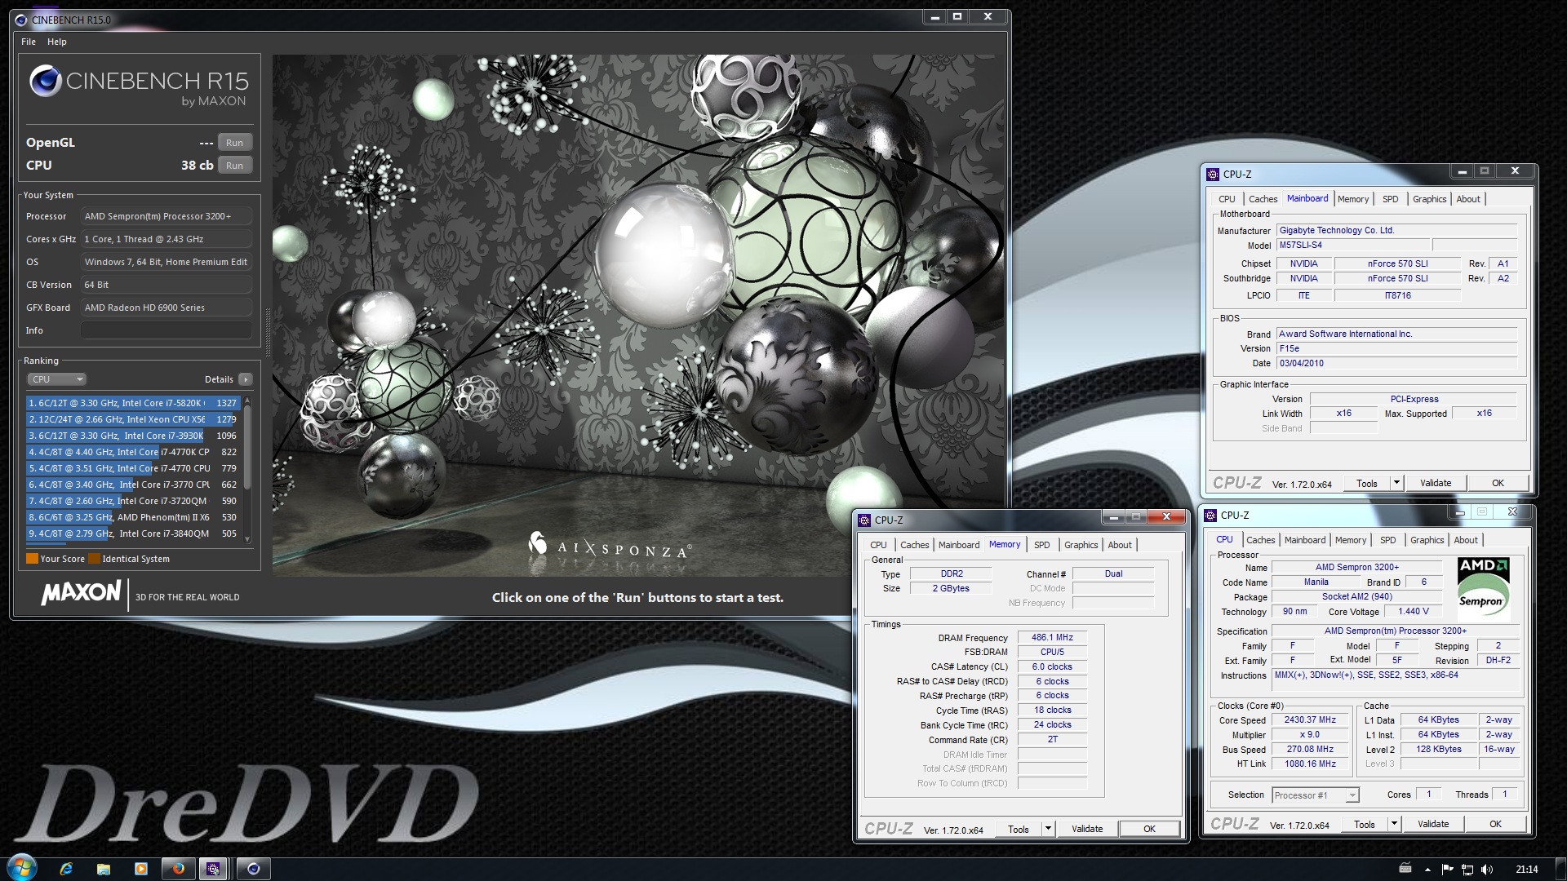The image size is (1567, 881).
Task: Switch to SPD tab in CPU-Z Mainboard window
Action: coord(1390,199)
